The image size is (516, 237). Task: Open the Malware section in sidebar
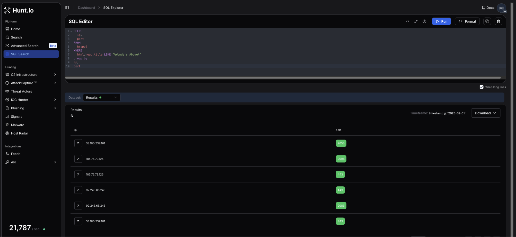pos(18,125)
